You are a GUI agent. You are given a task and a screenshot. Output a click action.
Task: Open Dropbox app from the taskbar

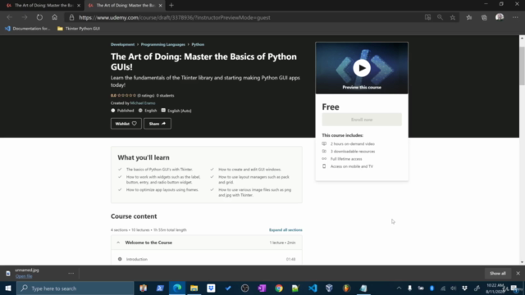tap(211, 288)
